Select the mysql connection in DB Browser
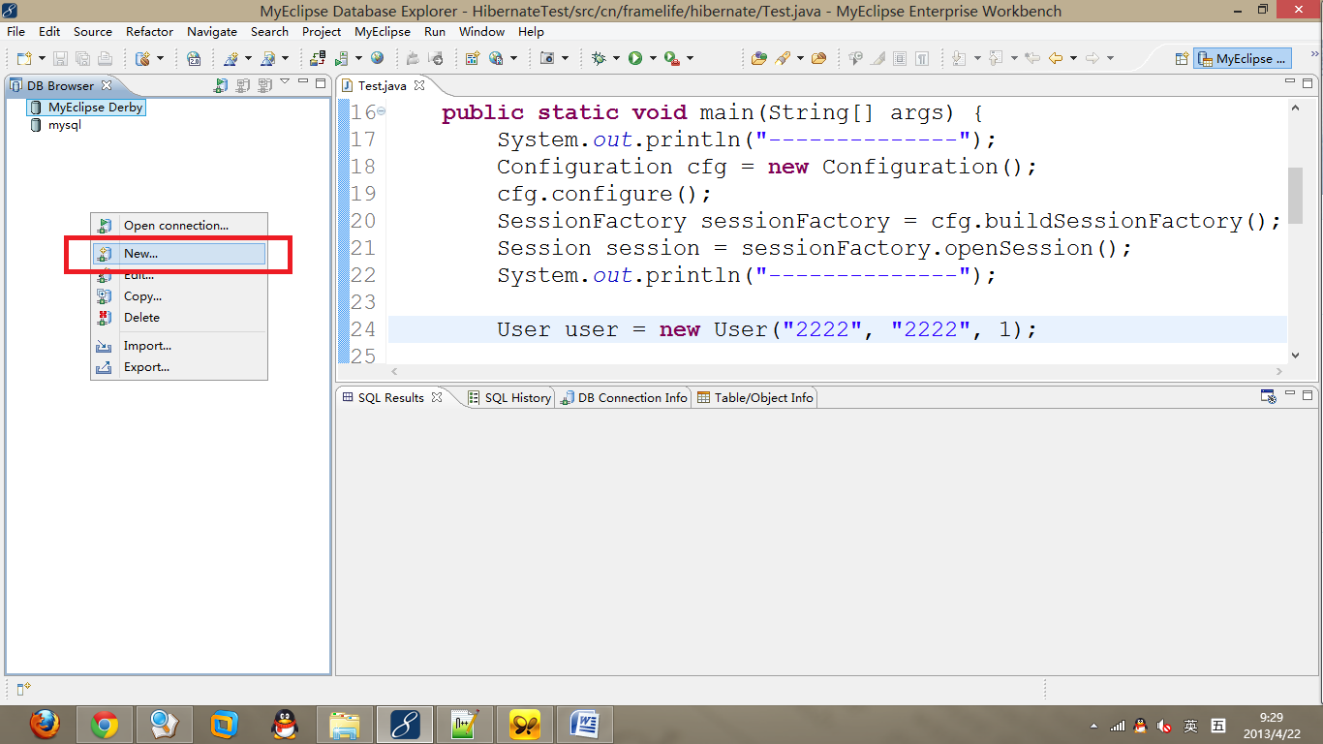Viewport: 1323px width, 744px height. 64,125
